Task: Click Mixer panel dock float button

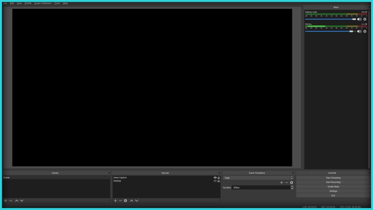Action: coord(369,7)
